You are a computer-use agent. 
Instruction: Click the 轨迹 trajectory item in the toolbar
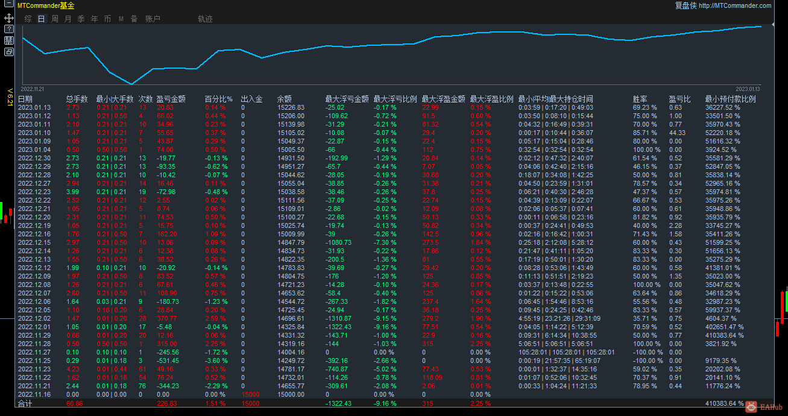(205, 19)
